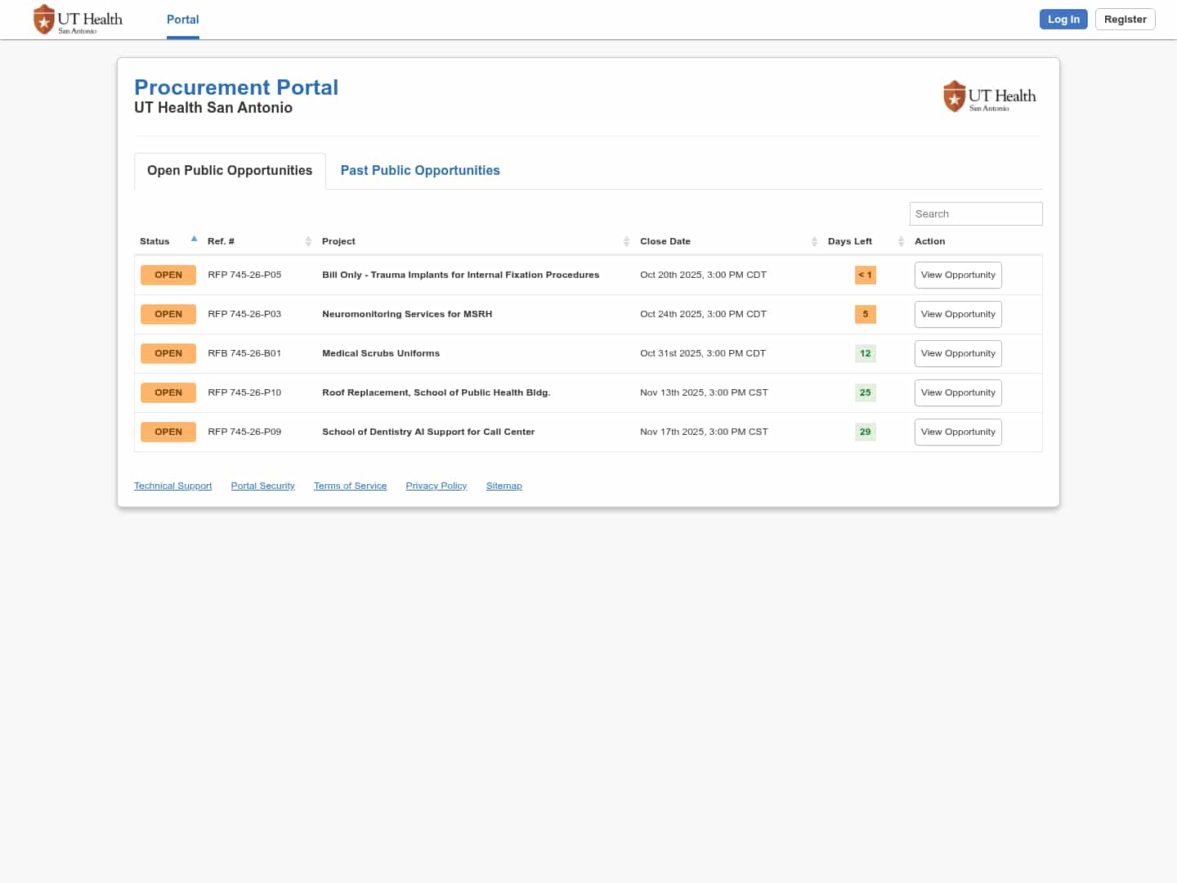Focus the Search input field

[x=976, y=213]
